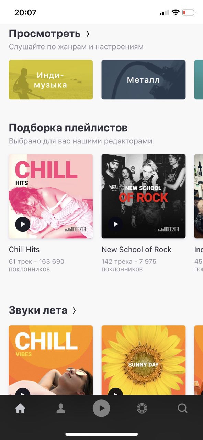Open the Инди-музыка genre card
This screenshot has height=440, width=203.
50,80
